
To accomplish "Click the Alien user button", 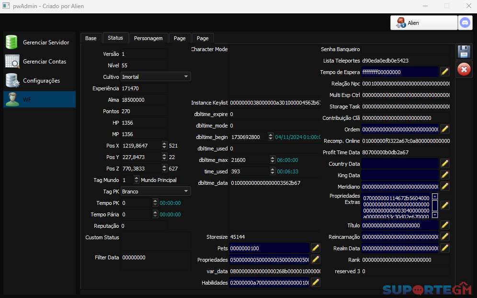I will (x=424, y=22).
